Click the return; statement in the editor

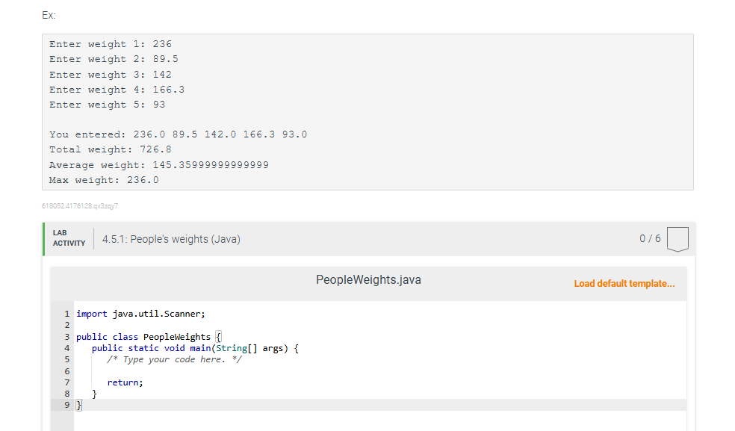[x=125, y=382]
